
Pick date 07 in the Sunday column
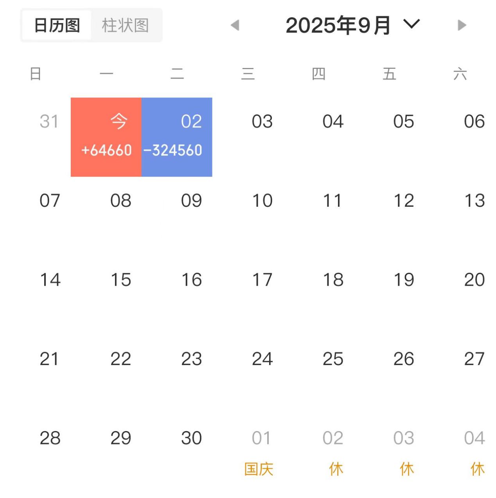pos(50,201)
